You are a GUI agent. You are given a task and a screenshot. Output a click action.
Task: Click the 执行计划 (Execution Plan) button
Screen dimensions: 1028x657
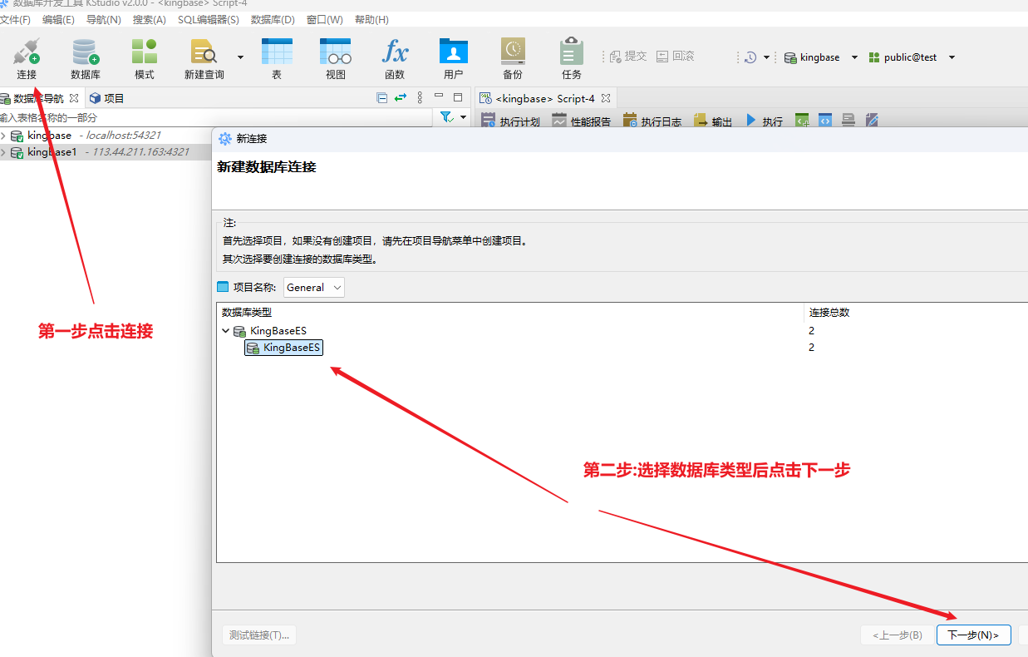click(511, 121)
